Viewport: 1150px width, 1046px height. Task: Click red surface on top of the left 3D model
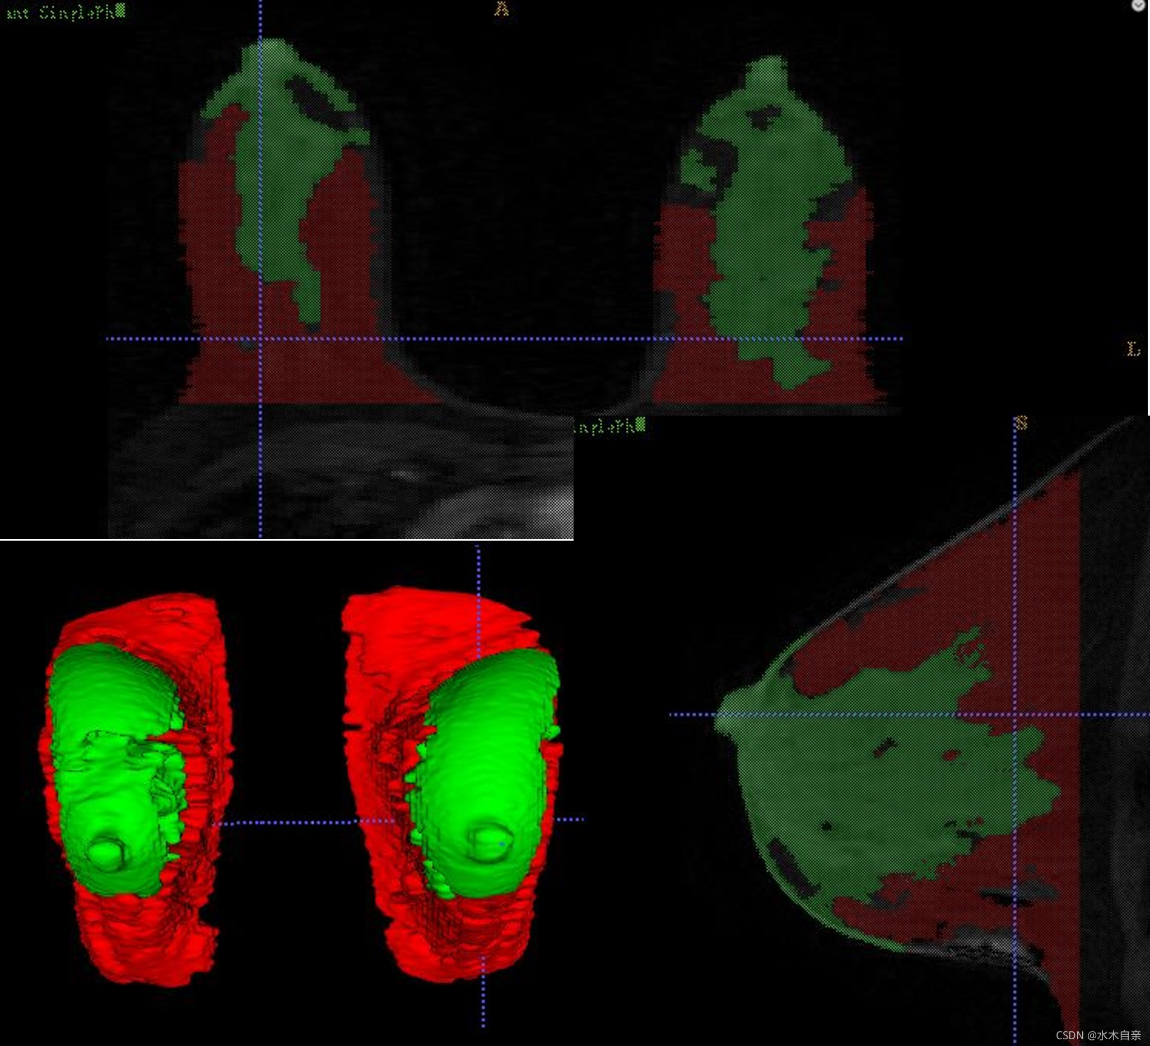(x=143, y=619)
